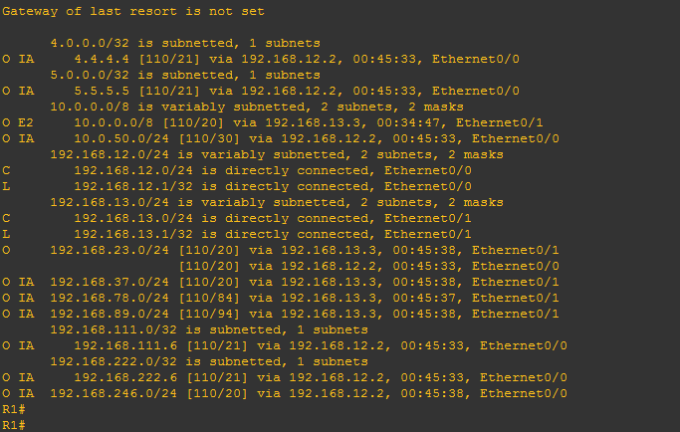Click the 192.168.111.6 host route
The height and width of the screenshot is (432, 680).
click(x=285, y=345)
